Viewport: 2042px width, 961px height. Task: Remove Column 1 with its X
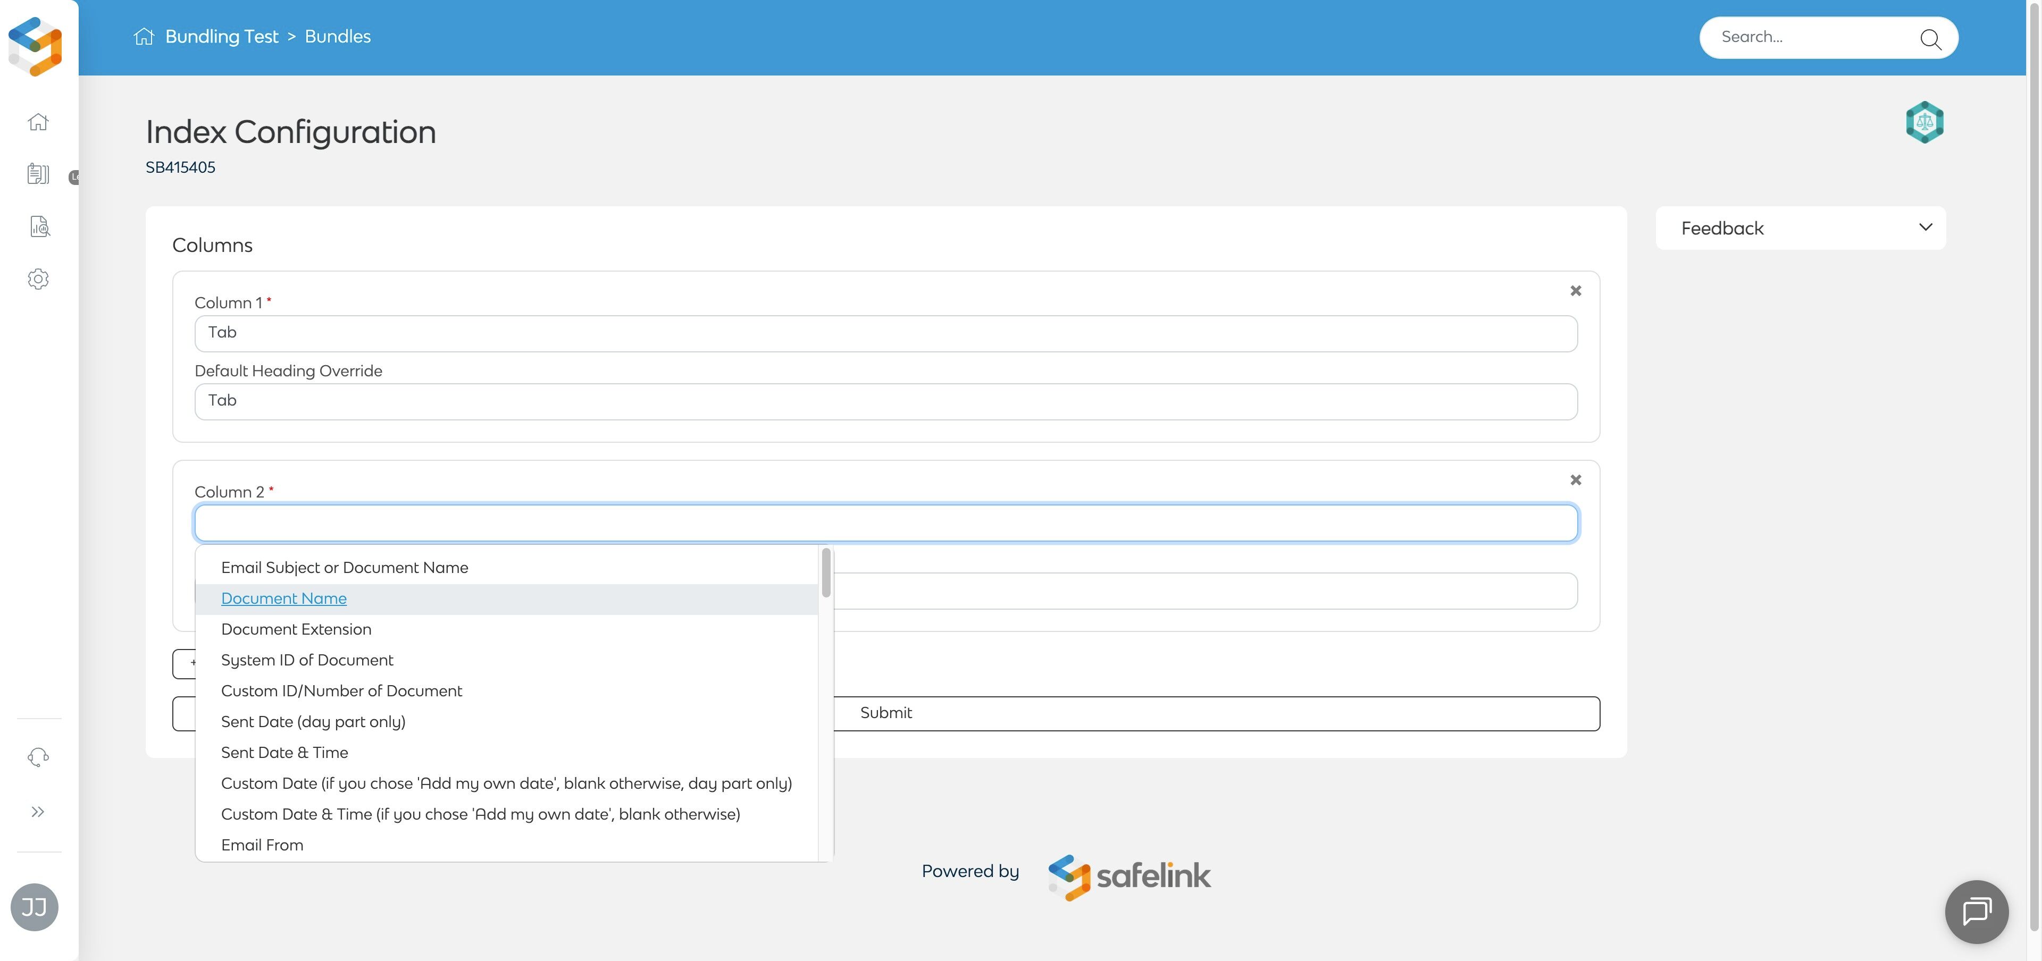tap(1575, 291)
